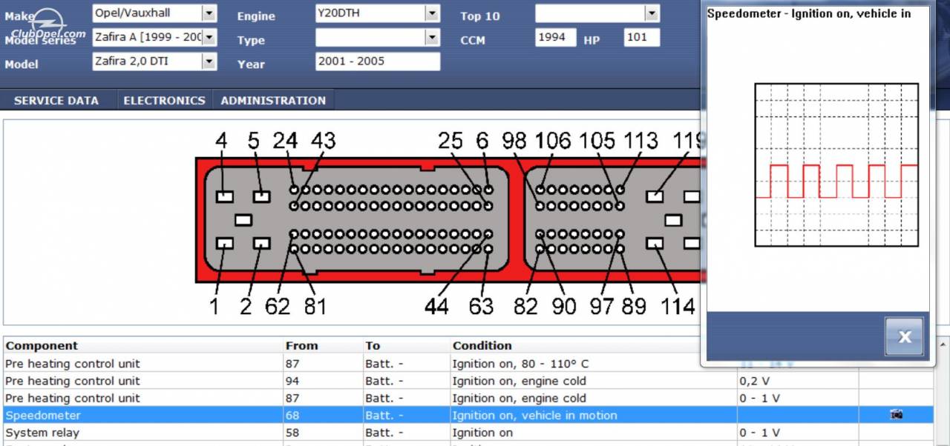Screen dimensions: 950x446
Task: Click pin label 4 on the connector diagram
Action: coord(221,141)
